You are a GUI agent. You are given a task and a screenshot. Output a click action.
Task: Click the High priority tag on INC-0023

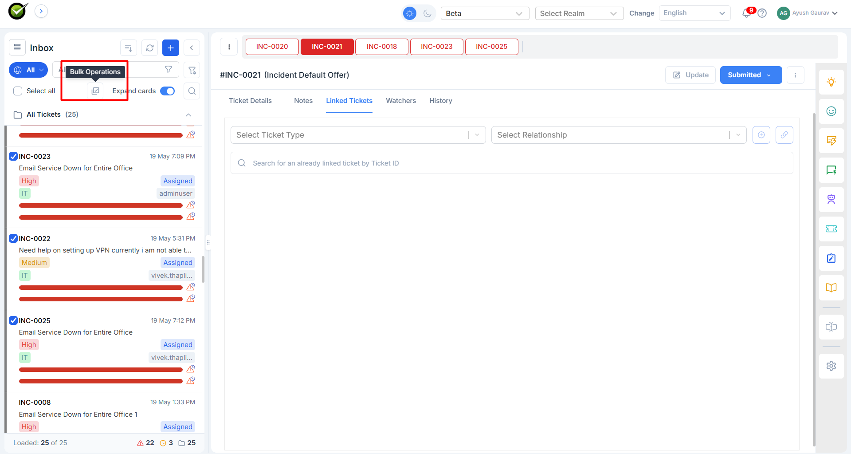(29, 181)
